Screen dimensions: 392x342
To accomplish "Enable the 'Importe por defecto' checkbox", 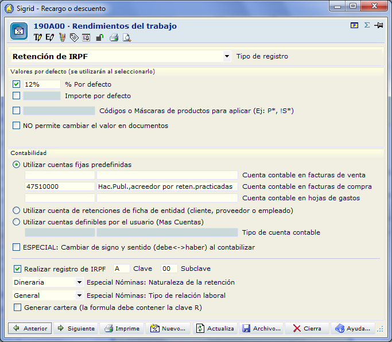I will pyautogui.click(x=16, y=95).
